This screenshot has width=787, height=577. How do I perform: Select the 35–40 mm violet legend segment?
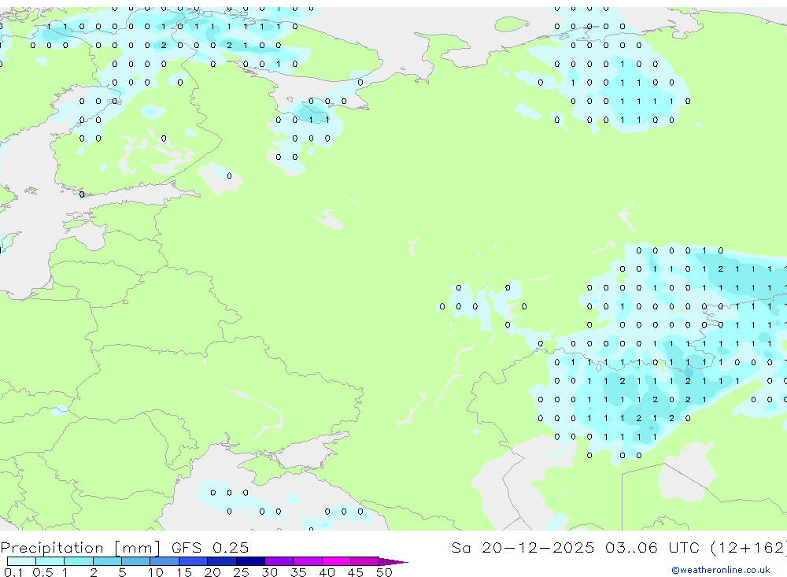(x=308, y=561)
